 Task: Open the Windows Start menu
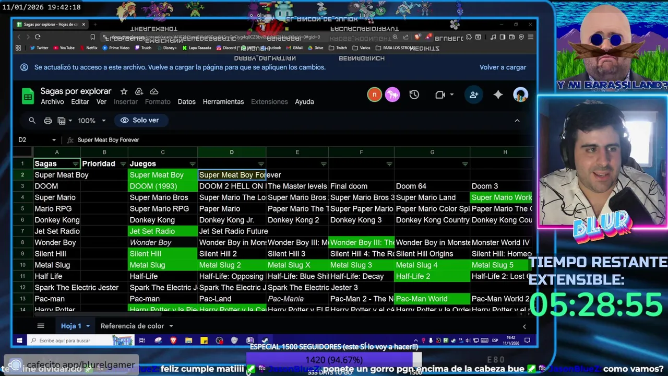19,340
